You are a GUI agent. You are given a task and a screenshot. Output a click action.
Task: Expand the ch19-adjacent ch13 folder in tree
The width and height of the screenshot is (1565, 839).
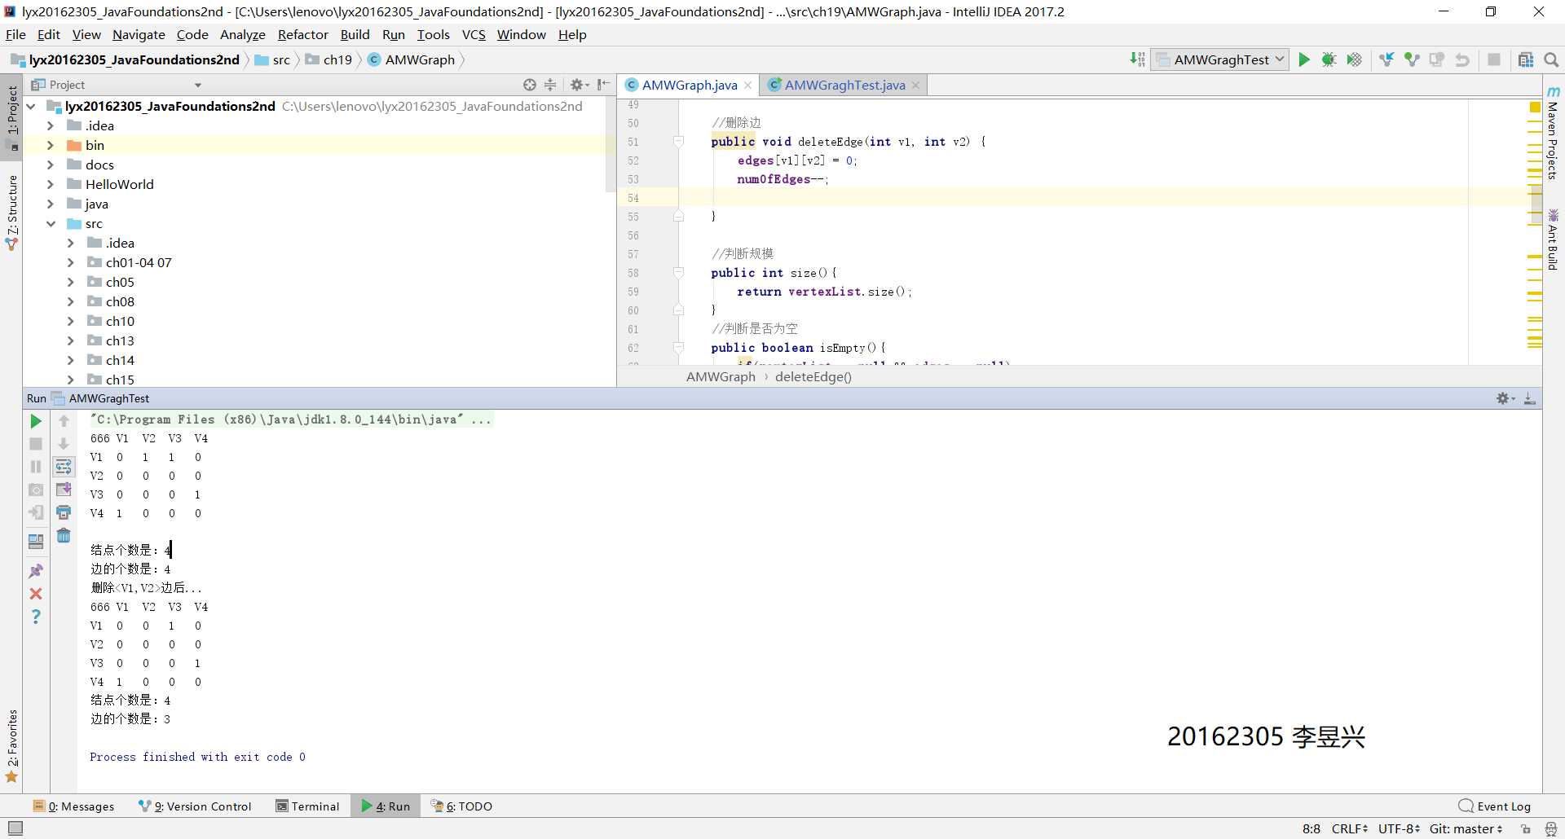pos(71,340)
